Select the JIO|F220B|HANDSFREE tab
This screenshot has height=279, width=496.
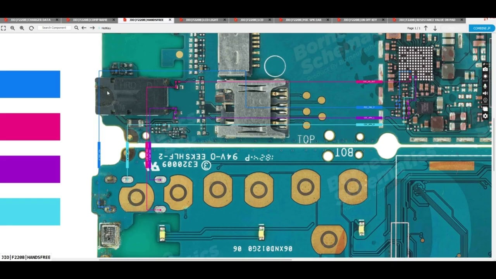pyautogui.click(x=146, y=20)
